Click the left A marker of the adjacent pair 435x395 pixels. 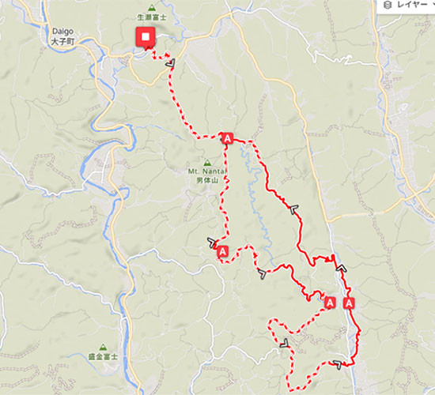point(330,303)
